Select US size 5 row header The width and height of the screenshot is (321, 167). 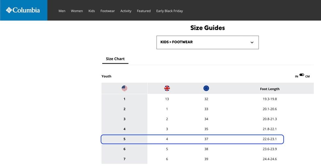[124, 139]
